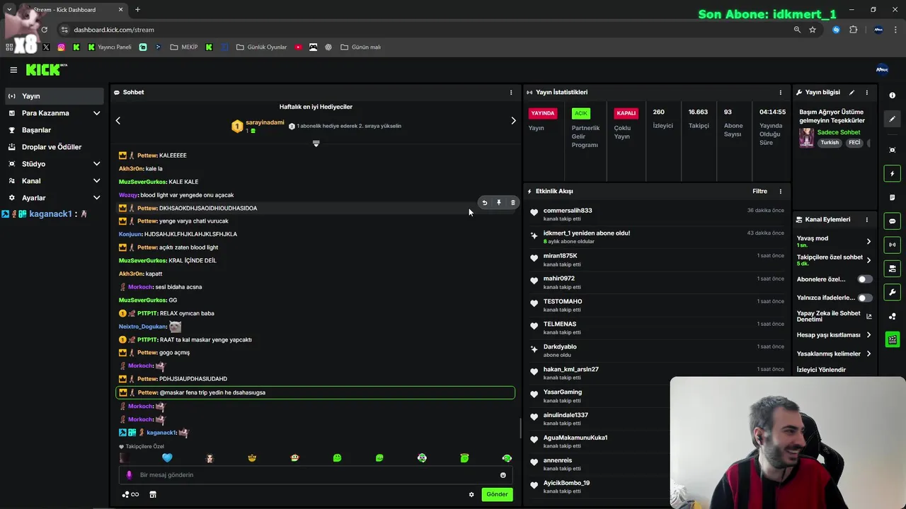Click the broadcast signal icon in right rail
906x509 pixels.
[x=893, y=245]
